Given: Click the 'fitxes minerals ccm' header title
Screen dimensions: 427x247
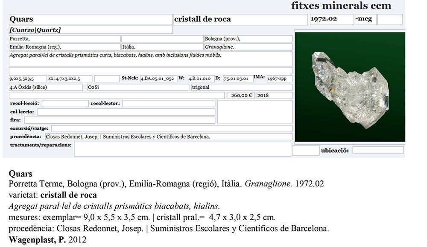Looking at the screenshot, I should (341, 6).
